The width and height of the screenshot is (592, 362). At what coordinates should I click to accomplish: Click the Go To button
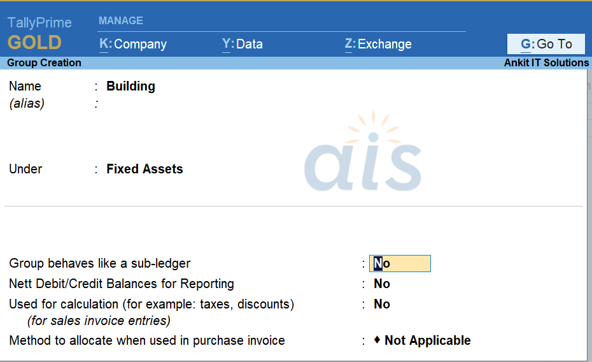(546, 44)
